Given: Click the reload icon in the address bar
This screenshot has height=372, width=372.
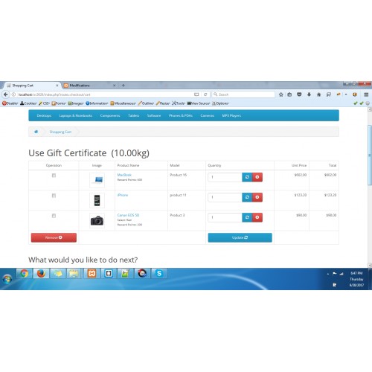Looking at the screenshot, I should 205,94.
